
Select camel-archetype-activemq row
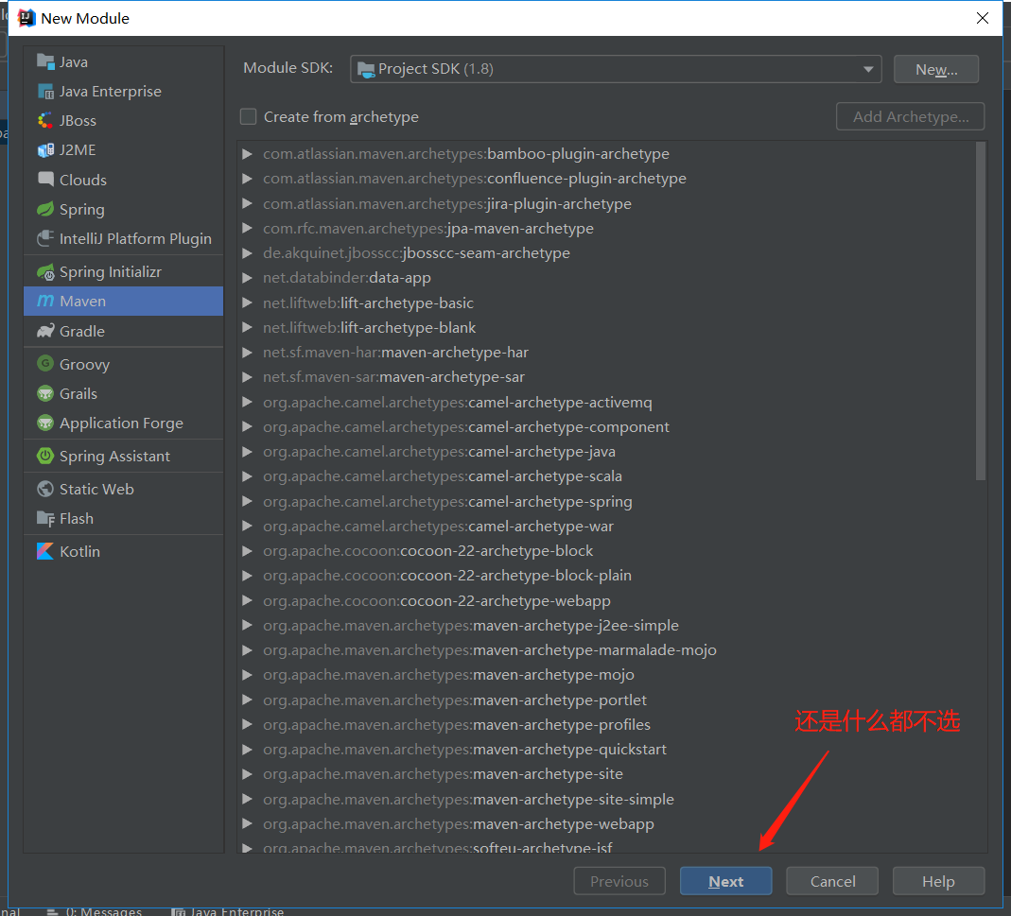click(606, 403)
